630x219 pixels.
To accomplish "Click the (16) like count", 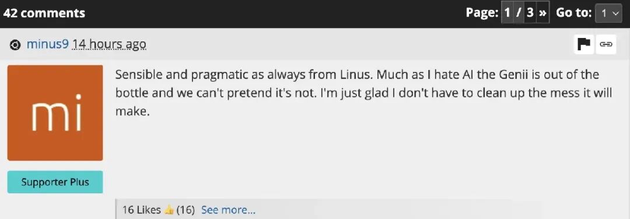I will (x=185, y=210).
